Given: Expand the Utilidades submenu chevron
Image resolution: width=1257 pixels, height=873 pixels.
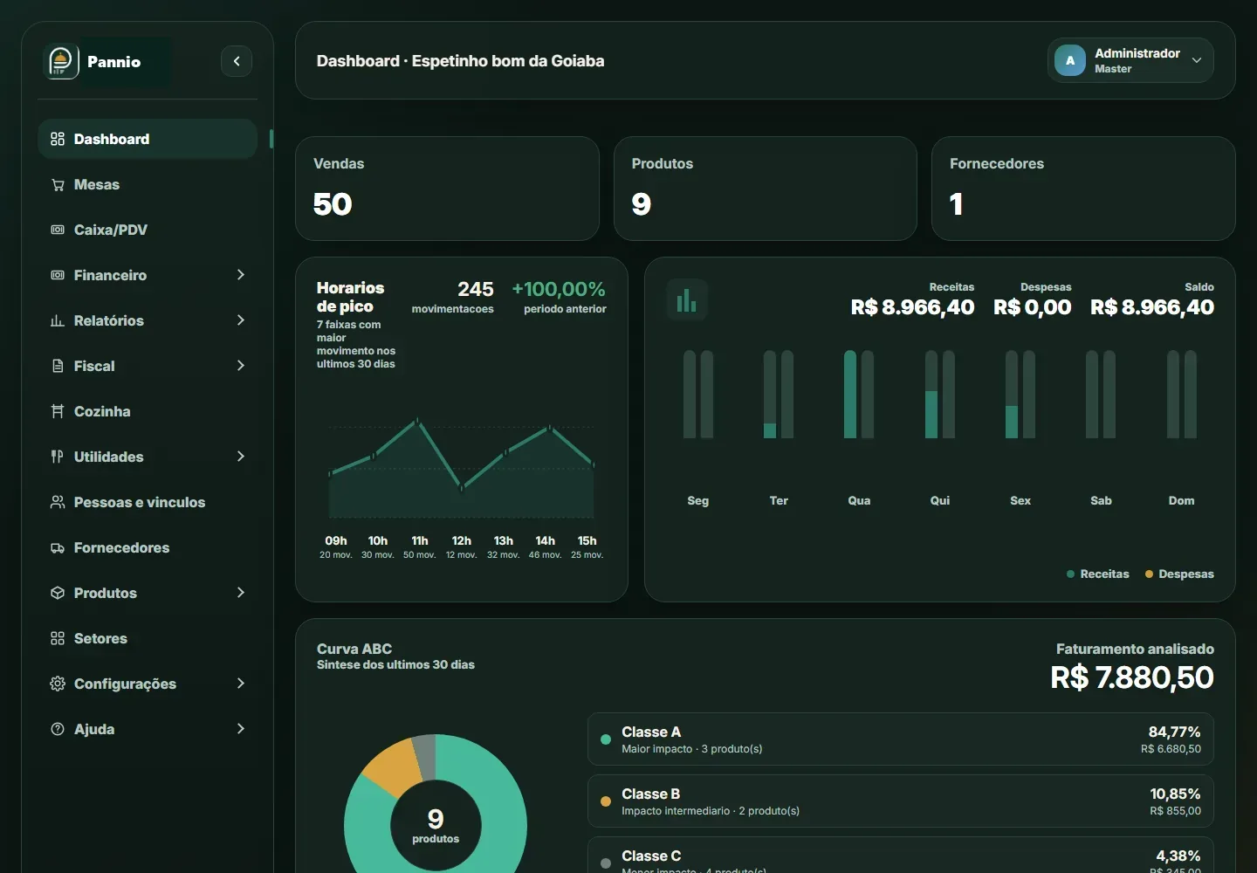Looking at the screenshot, I should (241, 457).
